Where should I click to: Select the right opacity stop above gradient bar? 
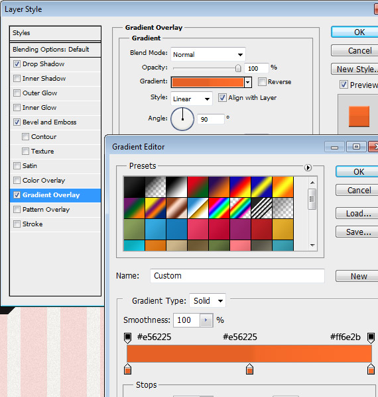pyautogui.click(x=371, y=338)
